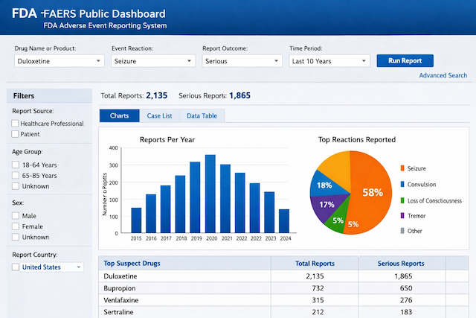Open the Drug Name or Product dropdown
The height and width of the screenshot is (318, 476).
pos(59,62)
